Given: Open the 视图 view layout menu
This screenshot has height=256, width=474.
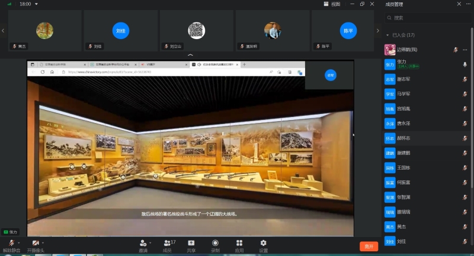Looking at the screenshot, I should (x=332, y=4).
